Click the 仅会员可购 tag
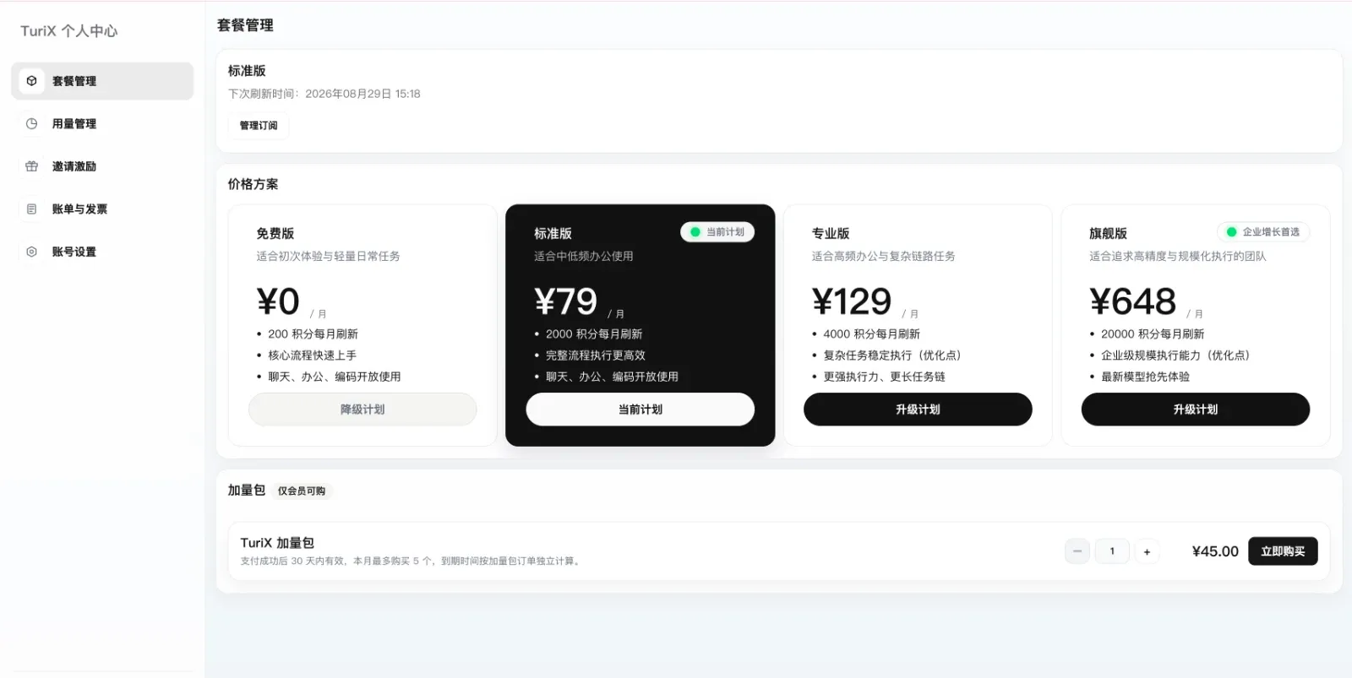The height and width of the screenshot is (678, 1352). click(x=302, y=491)
